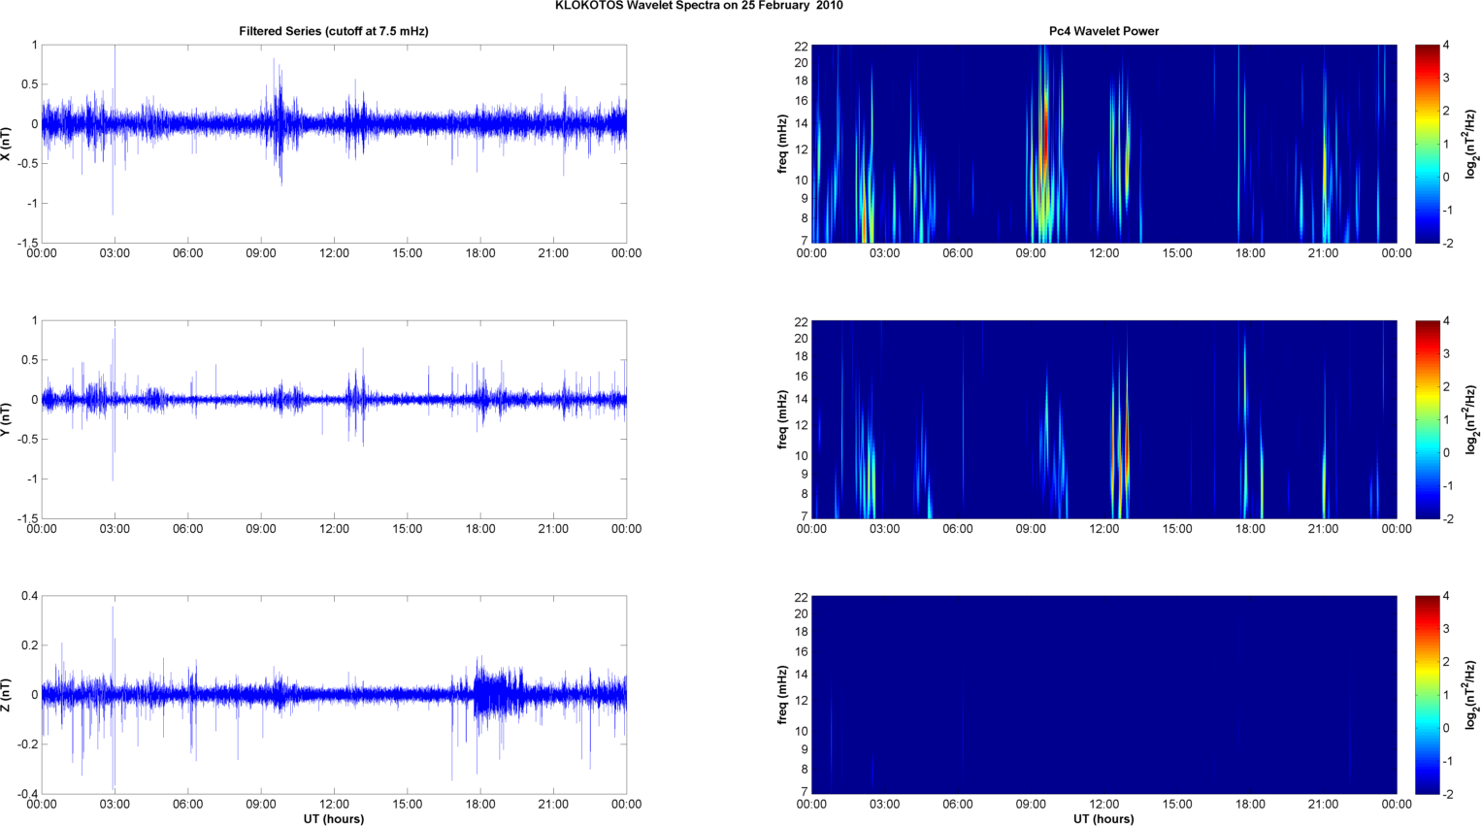Image resolution: width=1481 pixels, height=826 pixels.
Task: Click the Y (nT) axis label
Action: pos(7,419)
